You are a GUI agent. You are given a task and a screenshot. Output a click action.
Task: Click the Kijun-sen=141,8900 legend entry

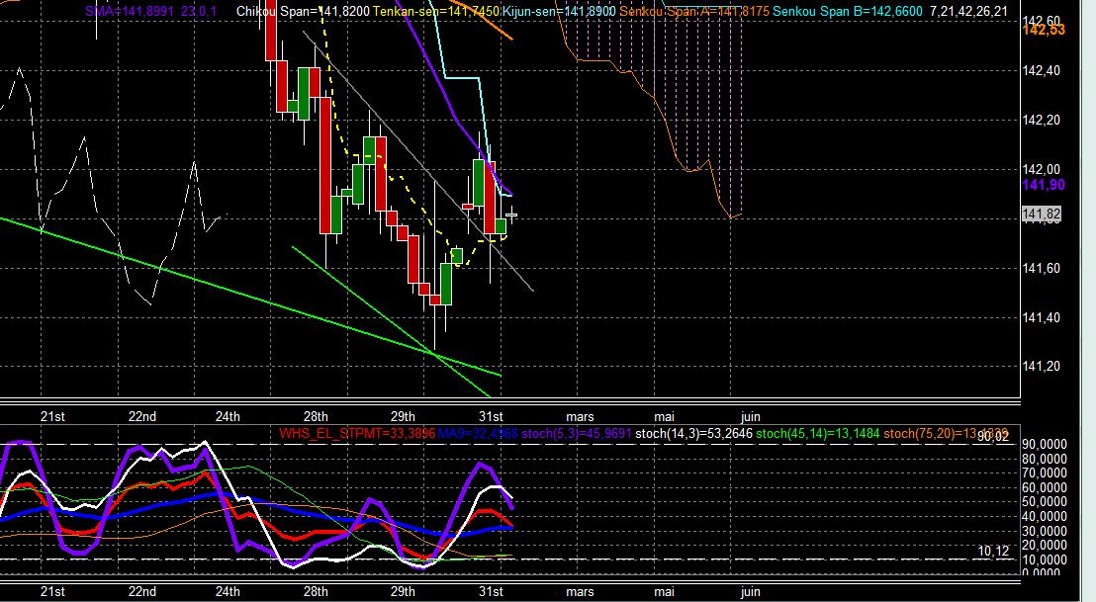click(559, 11)
